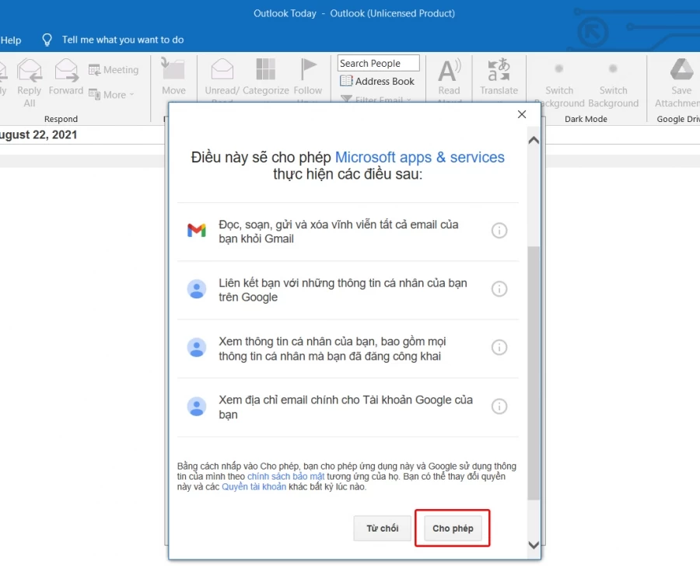The width and height of the screenshot is (700, 572).
Task: Click the Cho phép allow button
Action: 453,528
